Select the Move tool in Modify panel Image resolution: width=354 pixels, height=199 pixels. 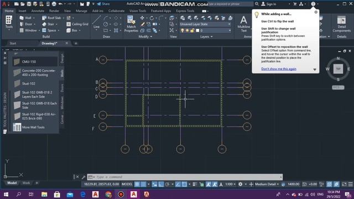tap(142, 18)
